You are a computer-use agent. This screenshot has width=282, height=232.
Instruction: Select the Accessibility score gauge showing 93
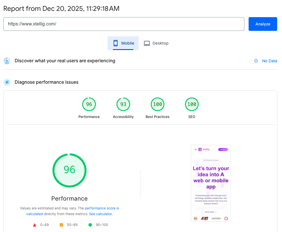pyautogui.click(x=123, y=104)
